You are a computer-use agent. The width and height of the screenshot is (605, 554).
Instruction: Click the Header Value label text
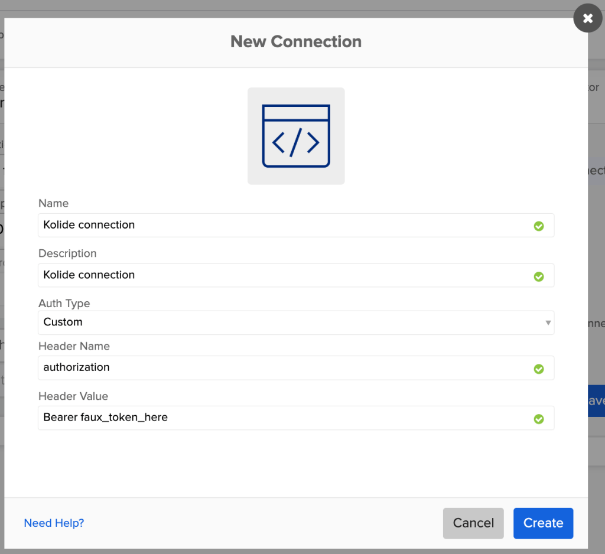tap(73, 396)
